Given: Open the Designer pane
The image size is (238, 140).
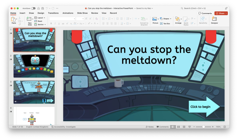Looking at the screenshot, I should pos(214,21).
